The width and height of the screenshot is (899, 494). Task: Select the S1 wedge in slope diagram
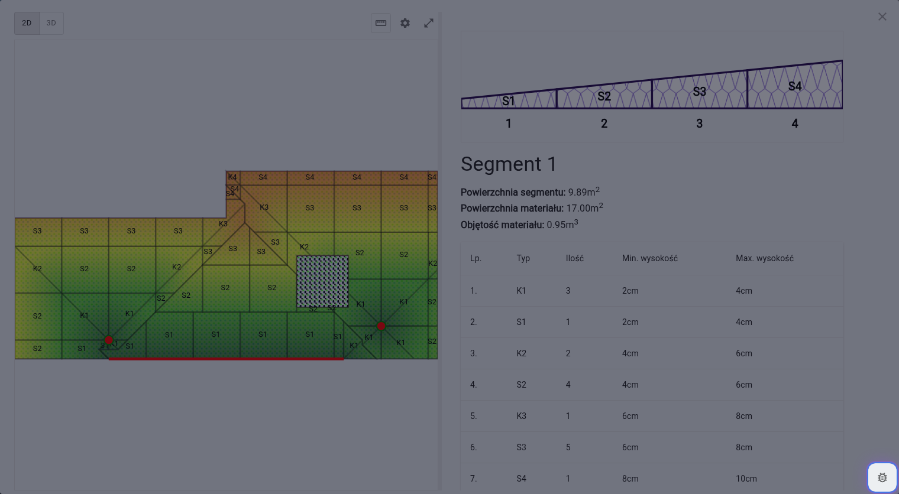509,100
